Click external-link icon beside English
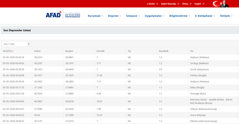 (203, 4)
